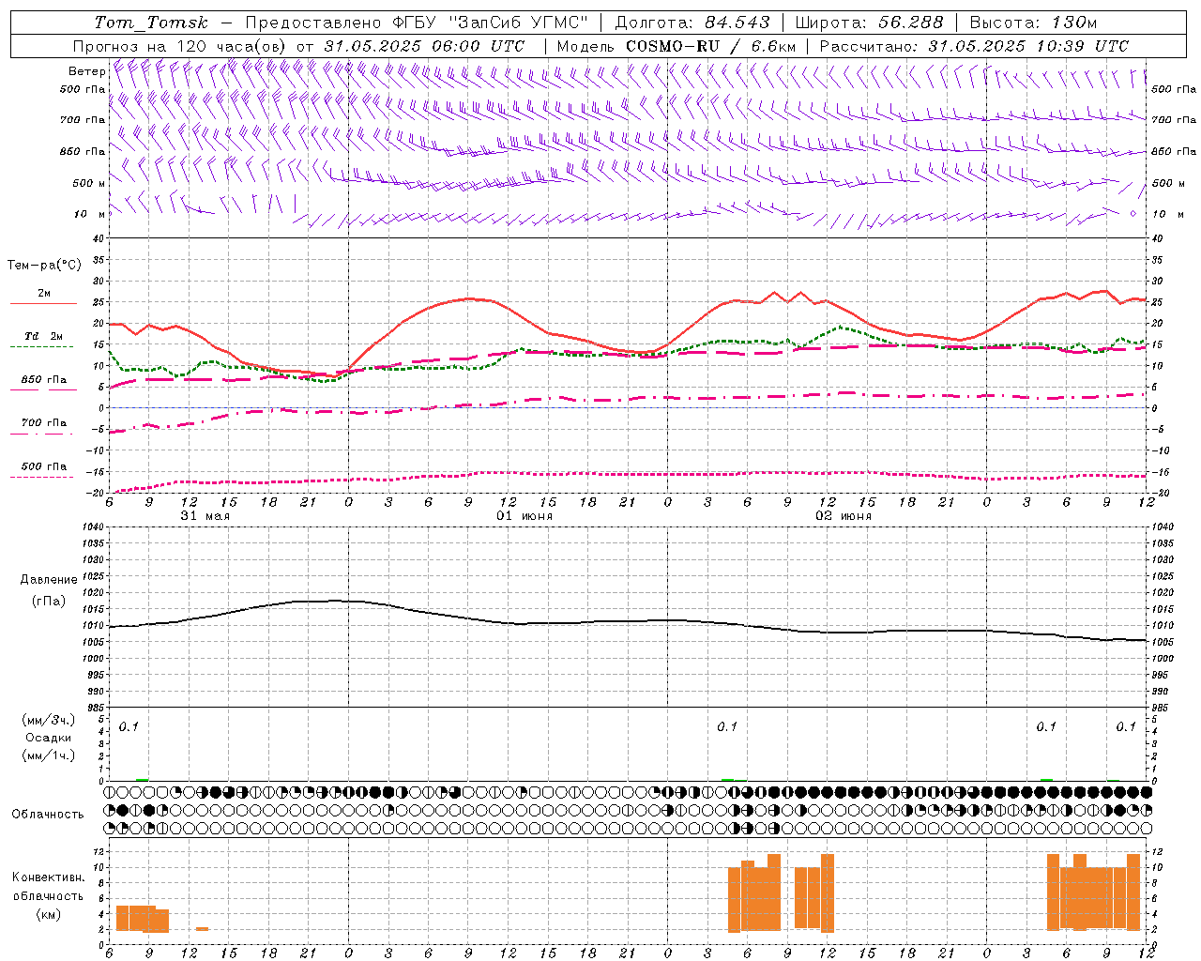Click the Рассчитано: 31.05.2025 10:39 UTC timestamp
This screenshot has width=1201, height=961.
coord(974,46)
